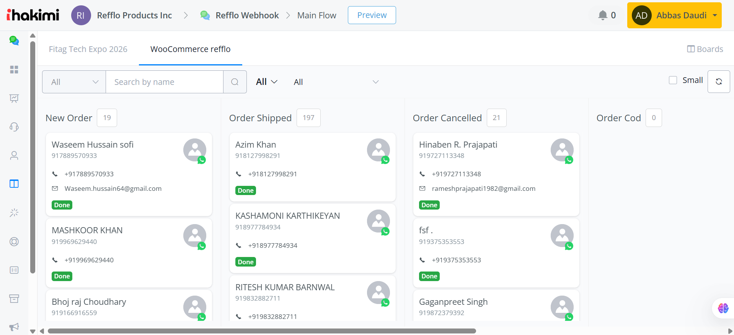Open the Gaganpreet Singh card
Screen dimensions: 734x335
pyautogui.click(x=496, y=306)
